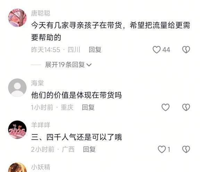Reply to 羊咩咩's comment

[x=89, y=149]
